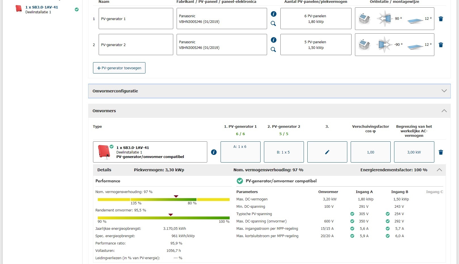Click compass icon showing 90° orientation
This screenshot has height=264, width=459.
tap(384, 19)
